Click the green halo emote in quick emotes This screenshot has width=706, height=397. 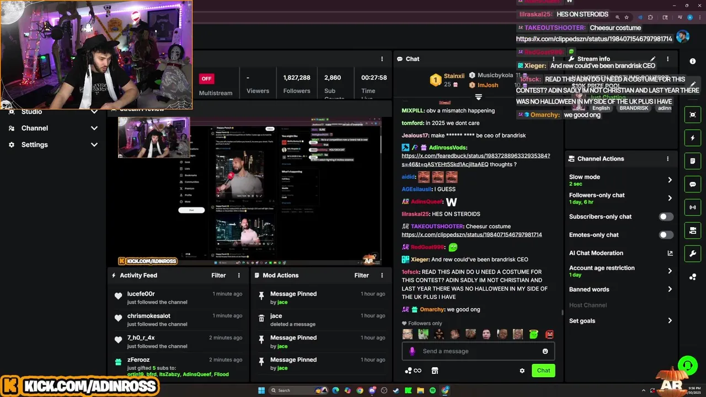coord(533,334)
